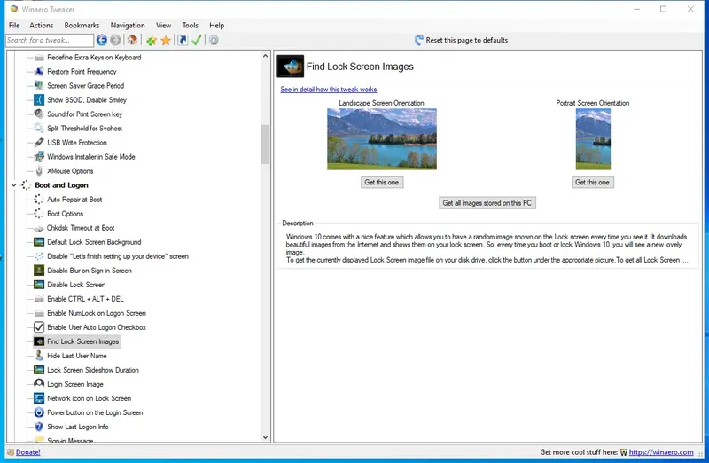Click power icon beside Power button on Login Screen

(x=39, y=412)
